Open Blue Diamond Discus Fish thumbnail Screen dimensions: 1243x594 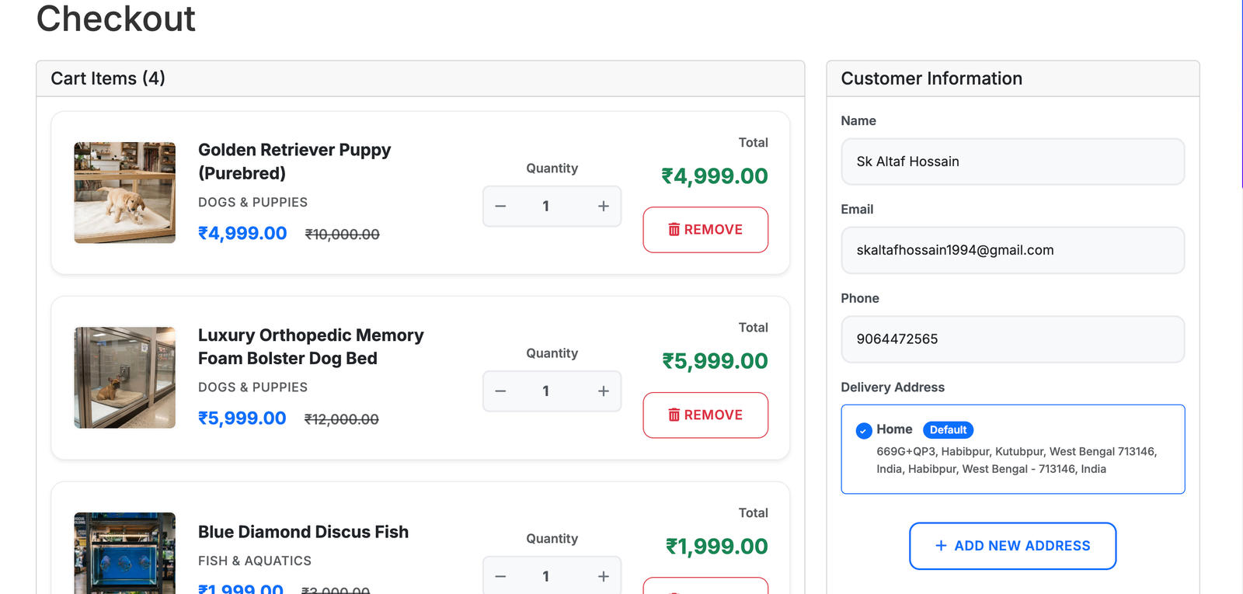tap(125, 553)
